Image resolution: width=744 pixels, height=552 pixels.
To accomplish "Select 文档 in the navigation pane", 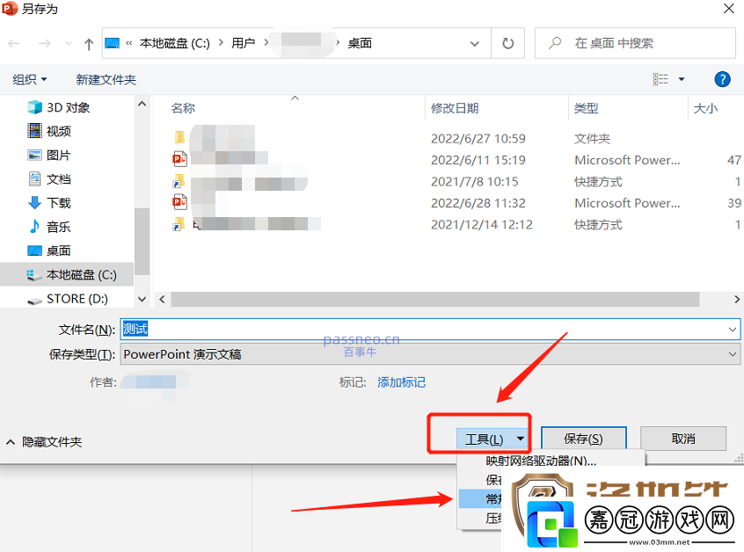I will click(x=58, y=179).
